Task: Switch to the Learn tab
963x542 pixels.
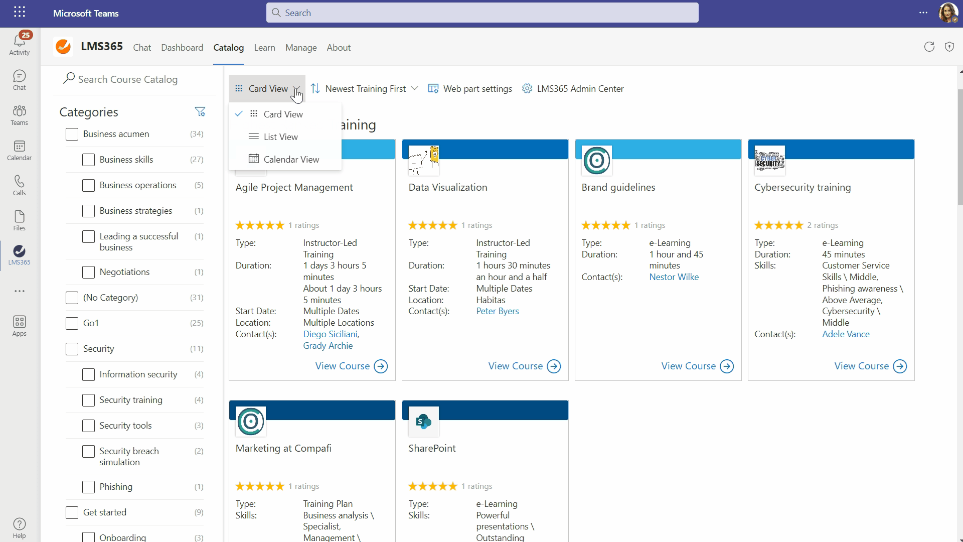Action: click(264, 48)
